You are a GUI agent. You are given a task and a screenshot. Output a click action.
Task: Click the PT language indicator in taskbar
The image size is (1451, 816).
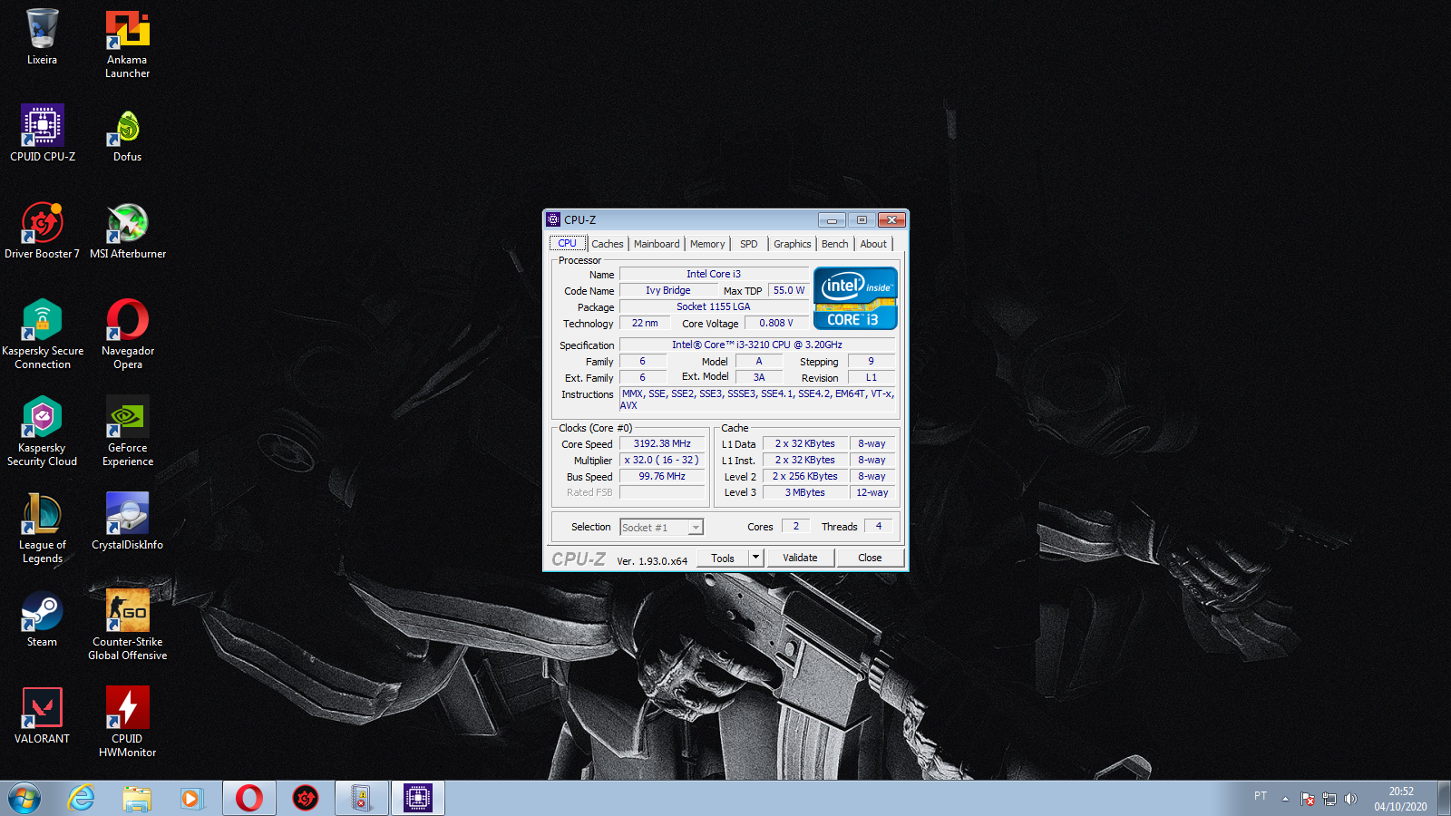(x=1261, y=796)
